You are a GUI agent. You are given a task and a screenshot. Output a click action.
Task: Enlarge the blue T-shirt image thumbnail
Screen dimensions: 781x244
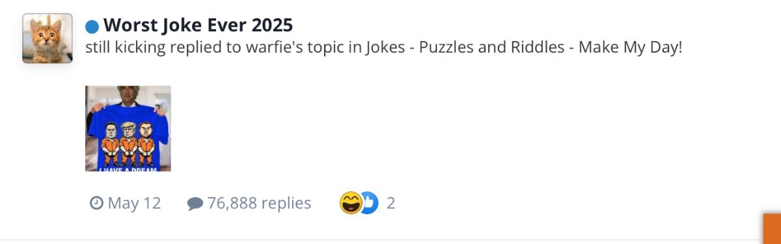pyautogui.click(x=128, y=129)
